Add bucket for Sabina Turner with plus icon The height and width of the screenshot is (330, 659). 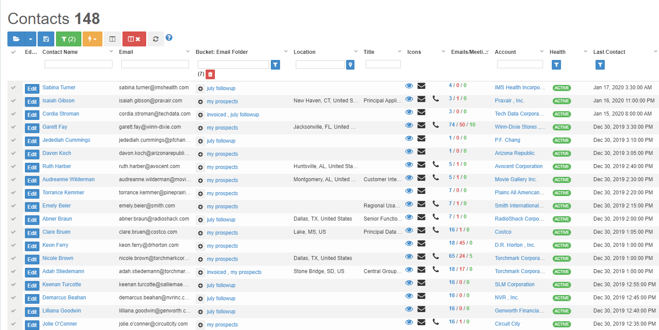click(200, 88)
